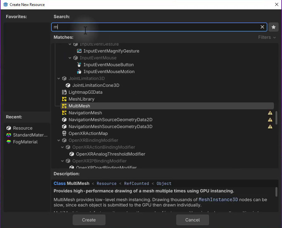
Task: Click the Resource cube icon in Recent
Action: tap(9, 128)
